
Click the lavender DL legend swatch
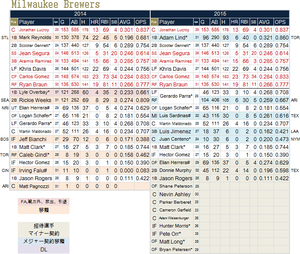[43, 250]
